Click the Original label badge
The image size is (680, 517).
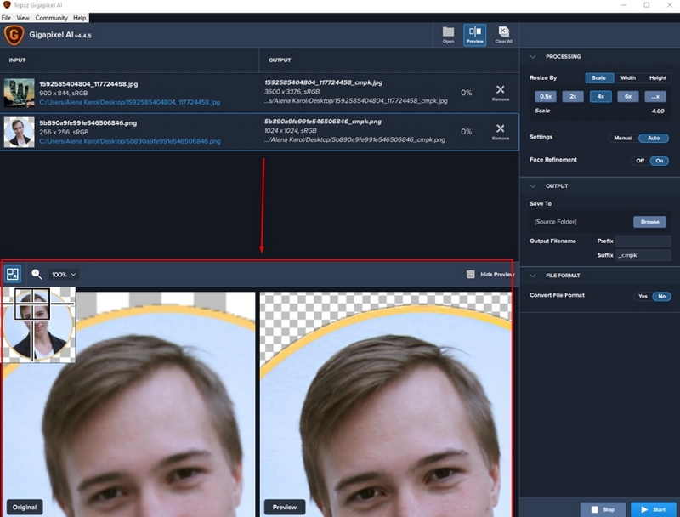(25, 507)
